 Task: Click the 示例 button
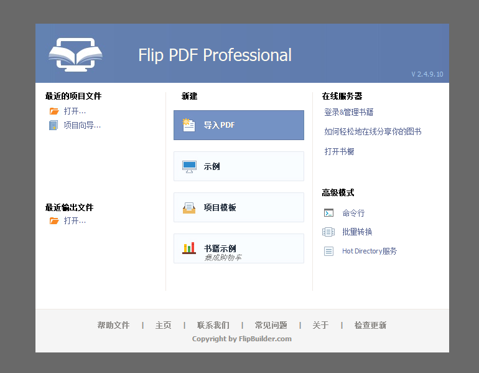239,166
